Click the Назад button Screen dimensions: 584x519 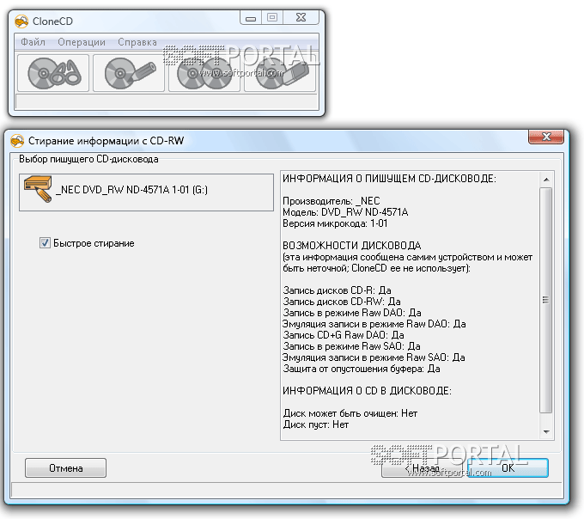click(x=423, y=468)
